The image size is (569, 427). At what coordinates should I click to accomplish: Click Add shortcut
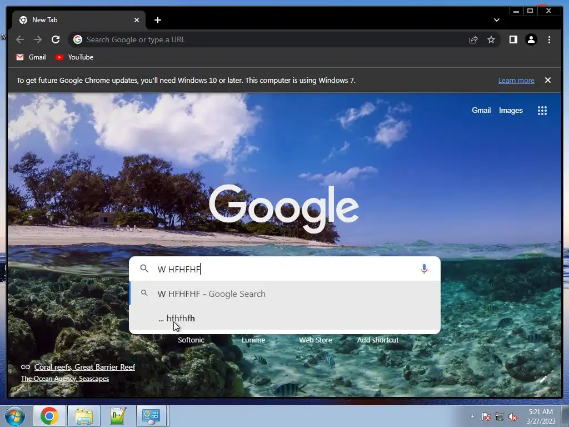coord(378,340)
